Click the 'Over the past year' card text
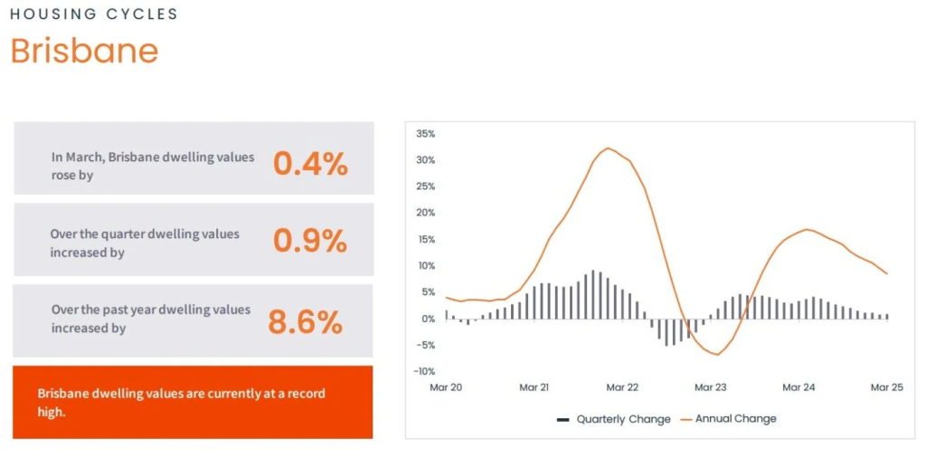Screen dimensions: 926x458 [x=150, y=310]
